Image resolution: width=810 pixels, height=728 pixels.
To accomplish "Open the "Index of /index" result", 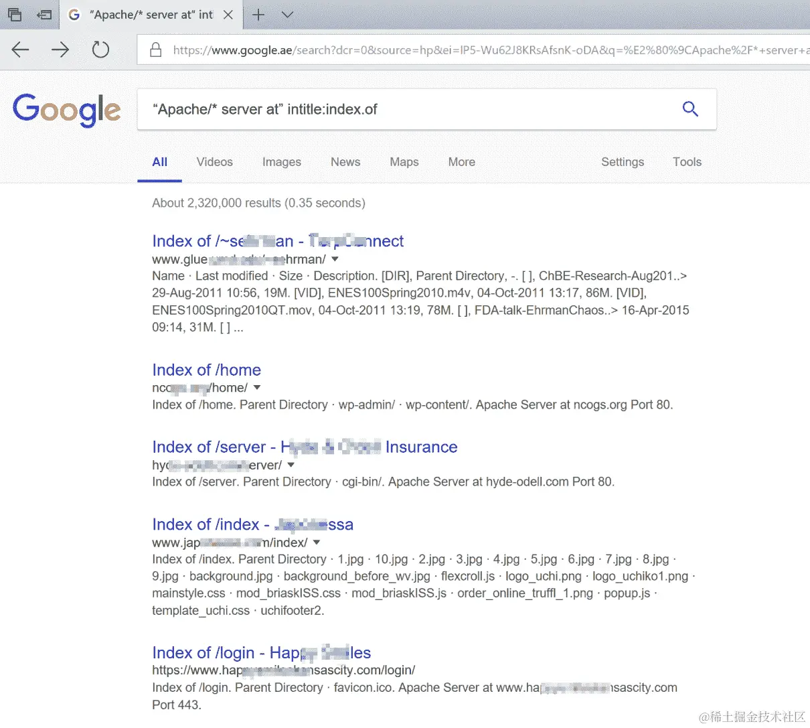I will [x=252, y=524].
